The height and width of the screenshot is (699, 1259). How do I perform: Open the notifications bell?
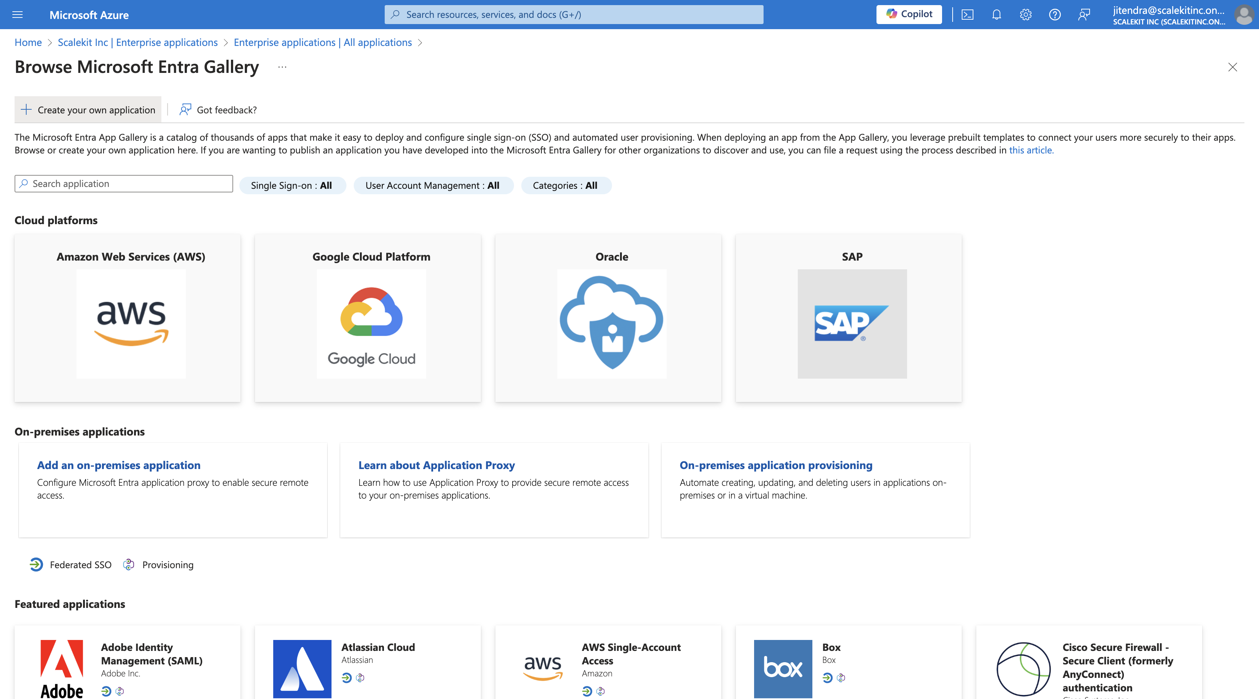point(997,15)
